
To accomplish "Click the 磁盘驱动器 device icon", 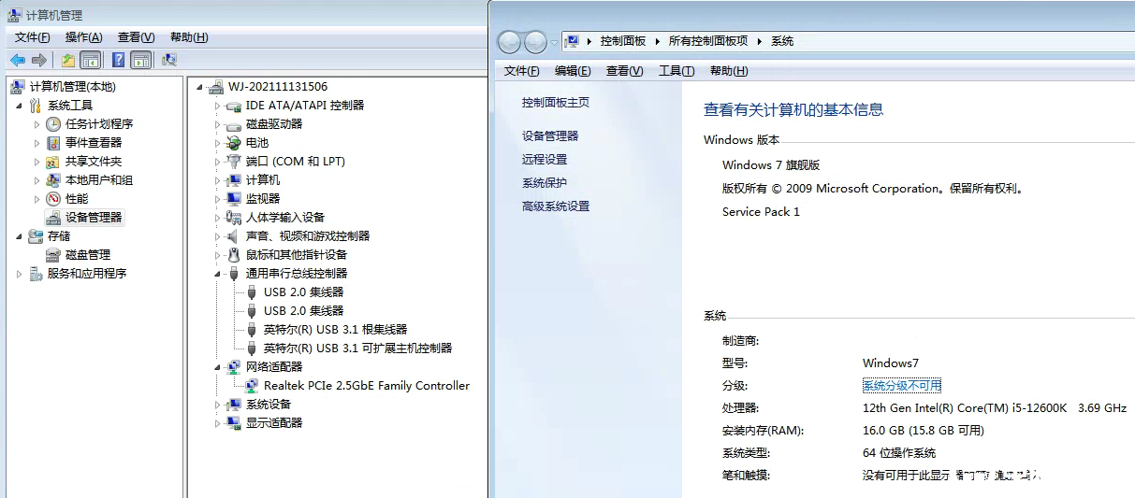I will [234, 124].
